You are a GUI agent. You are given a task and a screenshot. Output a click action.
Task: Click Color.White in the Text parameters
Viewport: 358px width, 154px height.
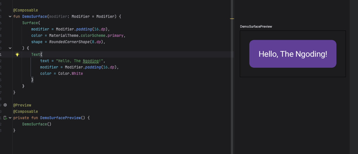pyautogui.click(x=70, y=73)
